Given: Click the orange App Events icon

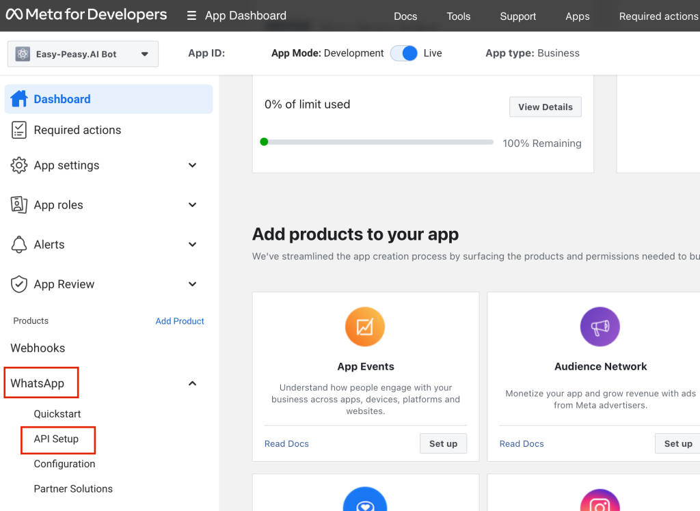Looking at the screenshot, I should 365,327.
